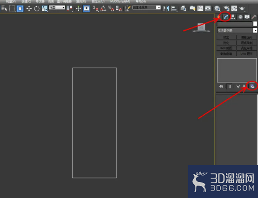Click the Render Production teapot icon

[242, 8]
